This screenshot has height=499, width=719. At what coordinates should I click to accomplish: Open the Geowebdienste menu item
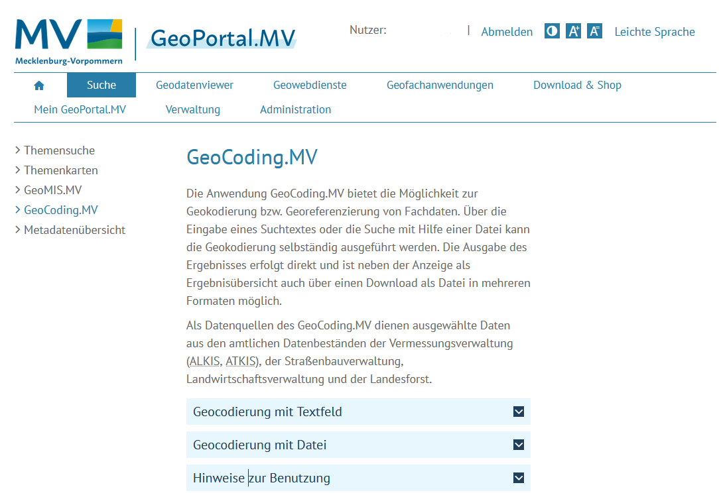point(310,85)
